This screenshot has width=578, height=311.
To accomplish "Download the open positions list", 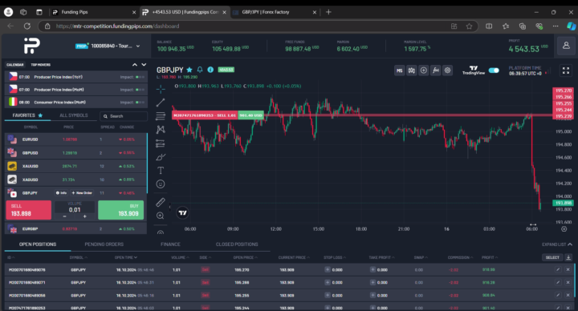I will pos(568,257).
